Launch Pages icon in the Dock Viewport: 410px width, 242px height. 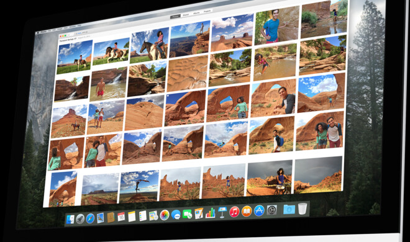point(199,213)
